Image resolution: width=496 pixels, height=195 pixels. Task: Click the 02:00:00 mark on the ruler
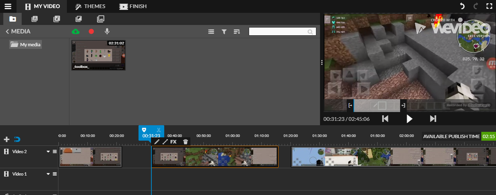[406, 136]
